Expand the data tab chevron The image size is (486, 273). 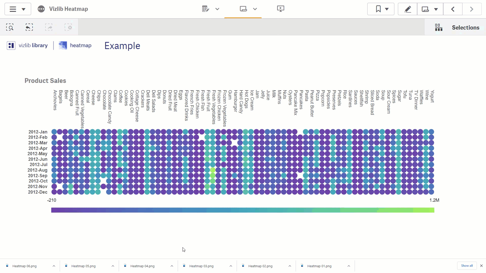tap(217, 9)
